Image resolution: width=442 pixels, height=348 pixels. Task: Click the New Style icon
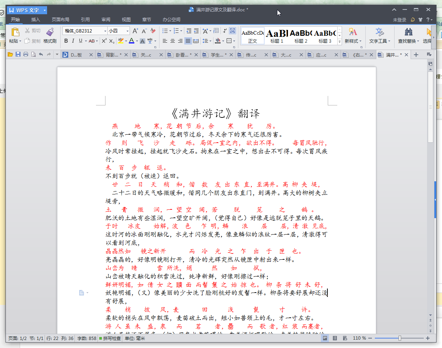pos(353,32)
